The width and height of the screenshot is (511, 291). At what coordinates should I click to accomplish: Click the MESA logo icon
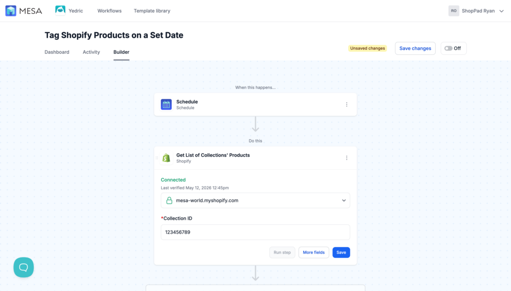point(11,11)
